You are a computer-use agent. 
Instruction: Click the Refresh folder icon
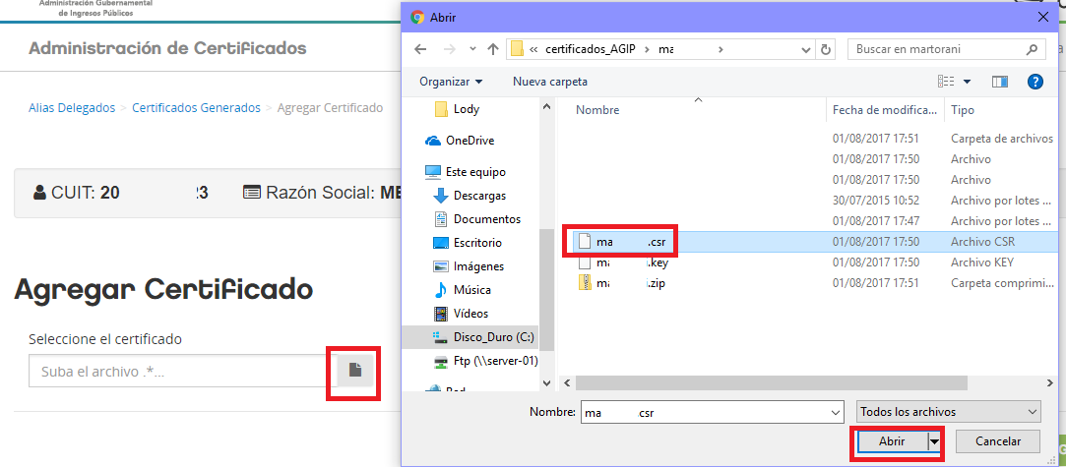click(x=826, y=48)
